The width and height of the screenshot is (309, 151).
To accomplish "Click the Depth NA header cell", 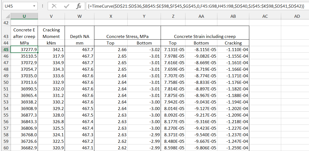I will click(80, 36).
